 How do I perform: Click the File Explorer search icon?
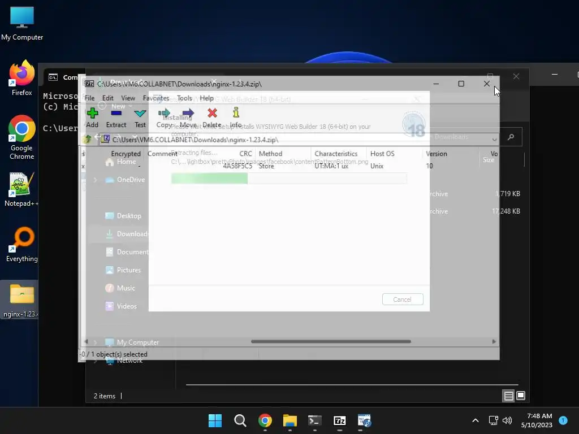[511, 137]
